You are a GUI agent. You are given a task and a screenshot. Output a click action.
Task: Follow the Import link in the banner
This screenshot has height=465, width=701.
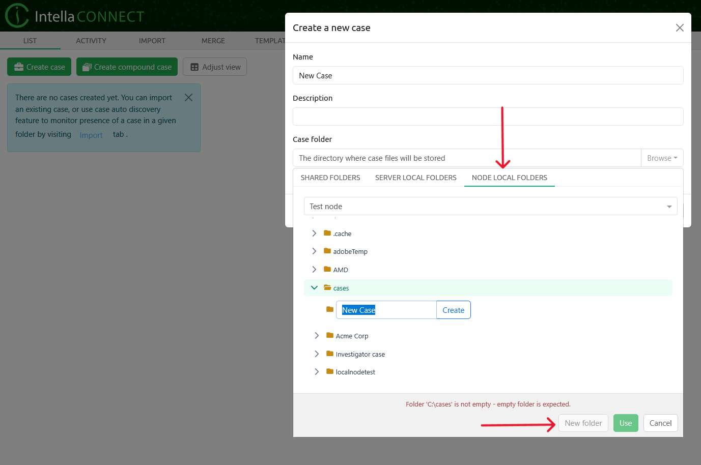point(91,135)
